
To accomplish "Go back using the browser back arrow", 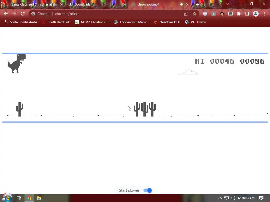I will coord(6,14).
